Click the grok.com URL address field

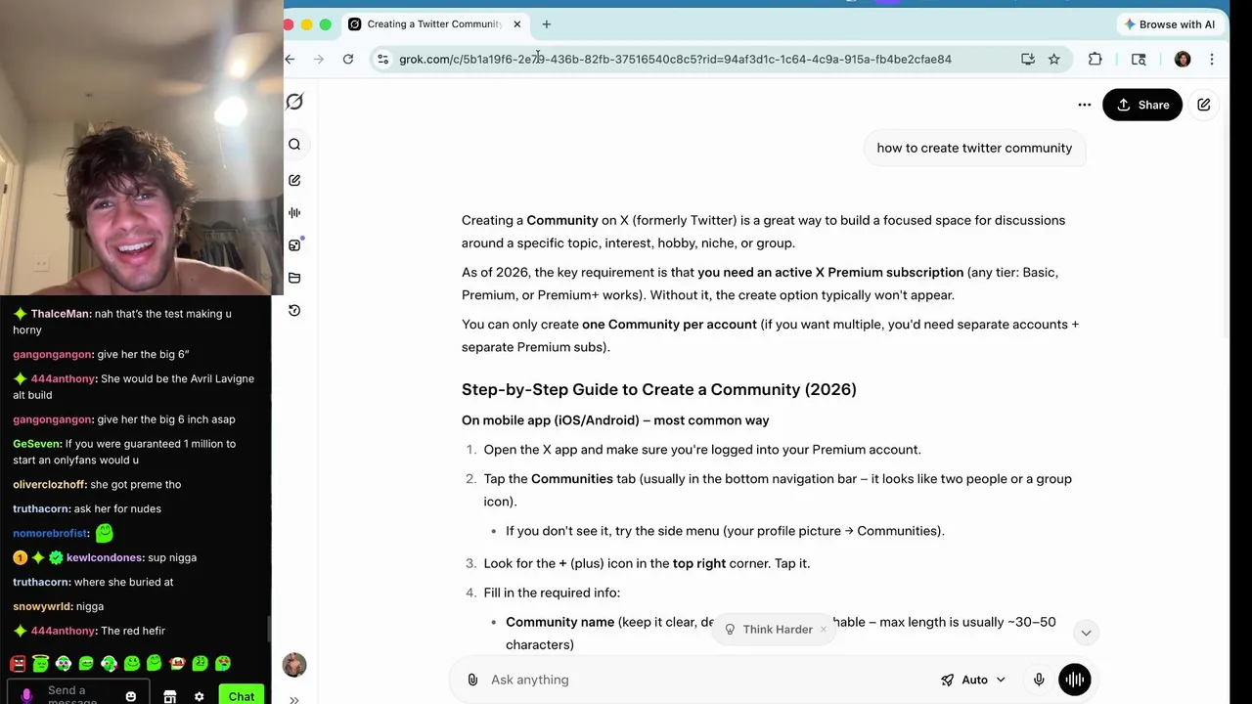click(x=675, y=59)
